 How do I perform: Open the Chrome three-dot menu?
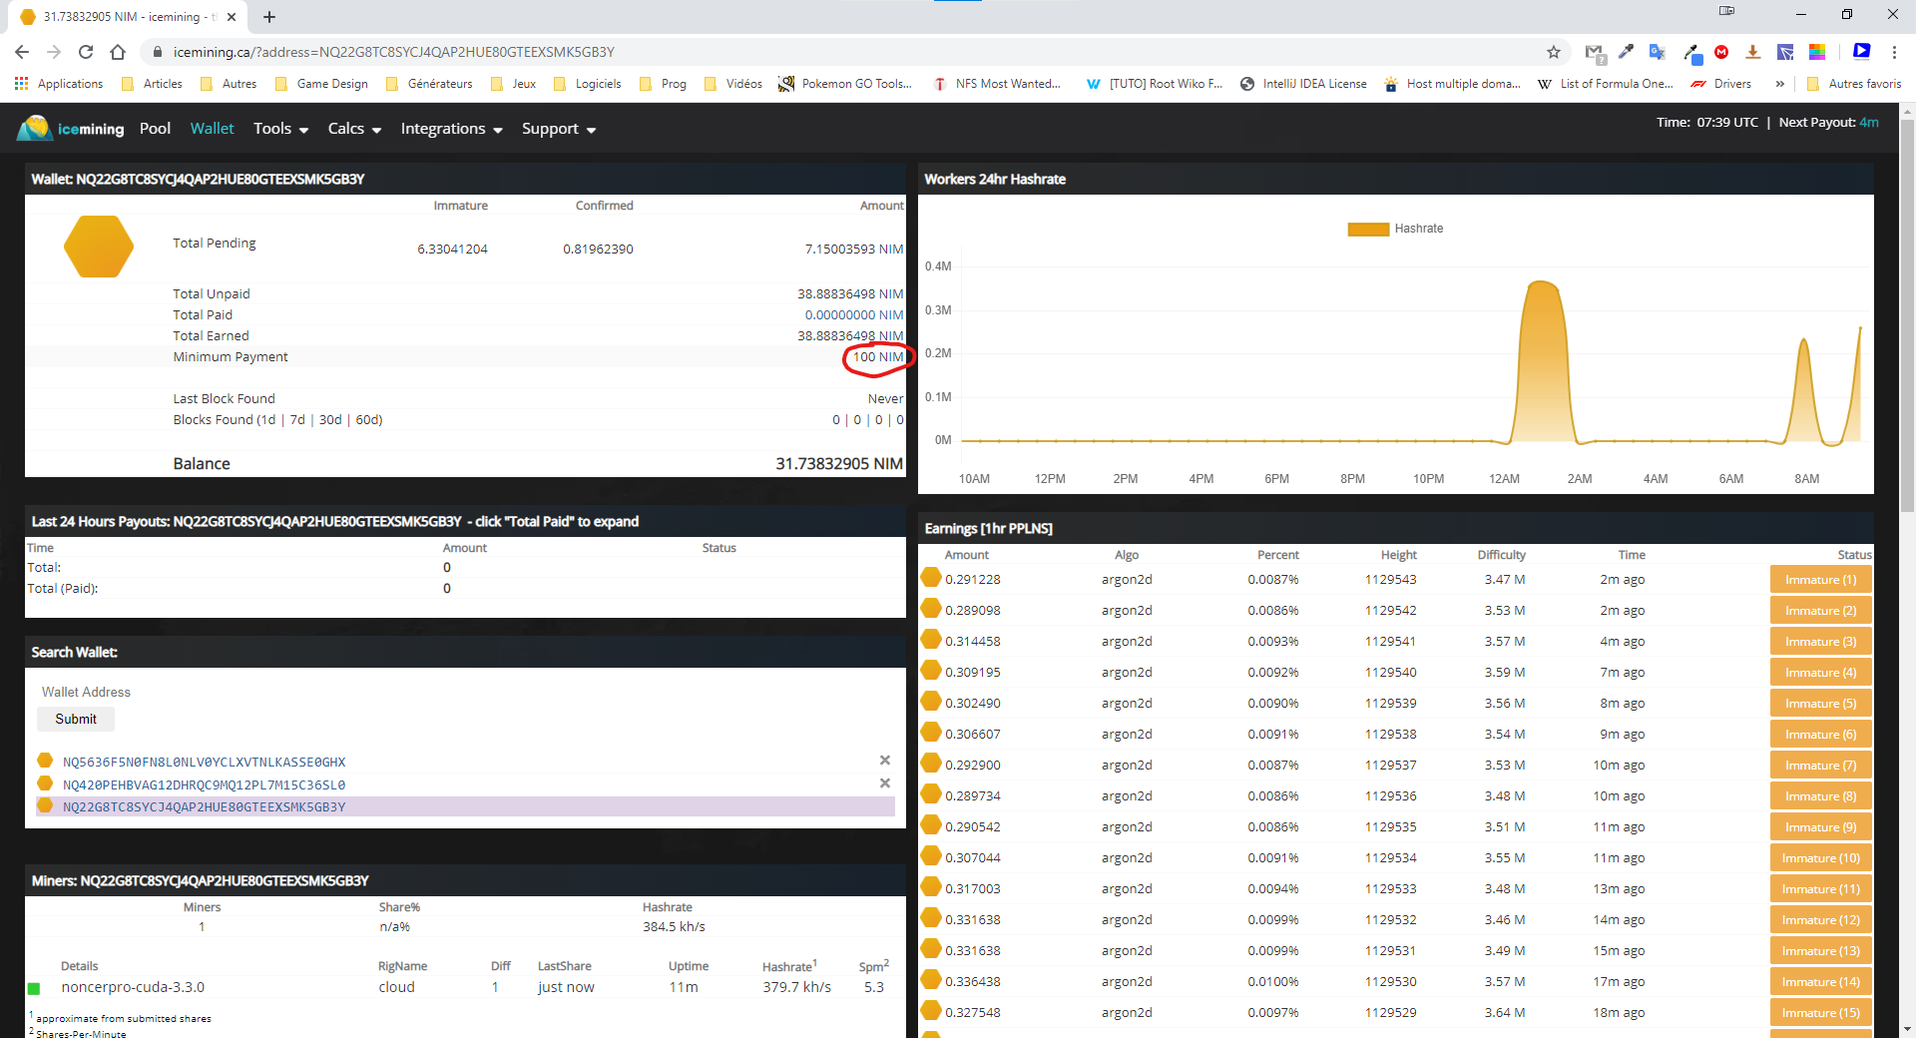[1894, 52]
